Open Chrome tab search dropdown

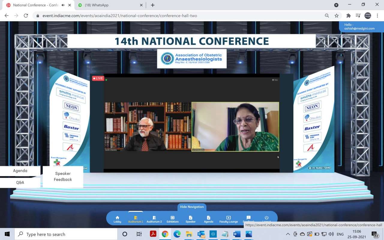point(336,5)
